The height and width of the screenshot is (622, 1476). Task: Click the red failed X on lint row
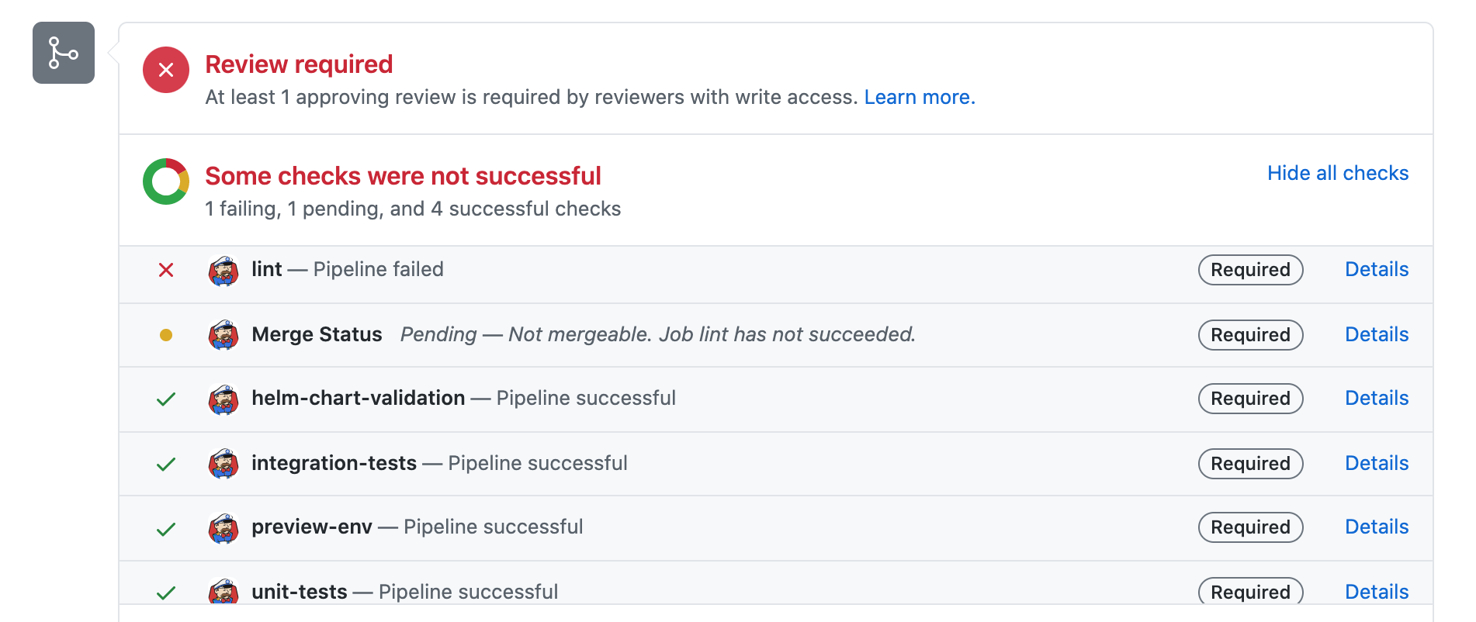pos(166,270)
